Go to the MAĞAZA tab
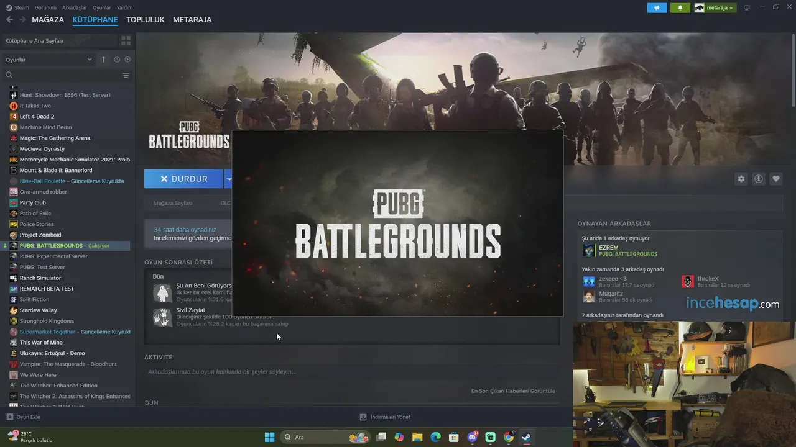Image resolution: width=796 pixels, height=447 pixels. 48,20
